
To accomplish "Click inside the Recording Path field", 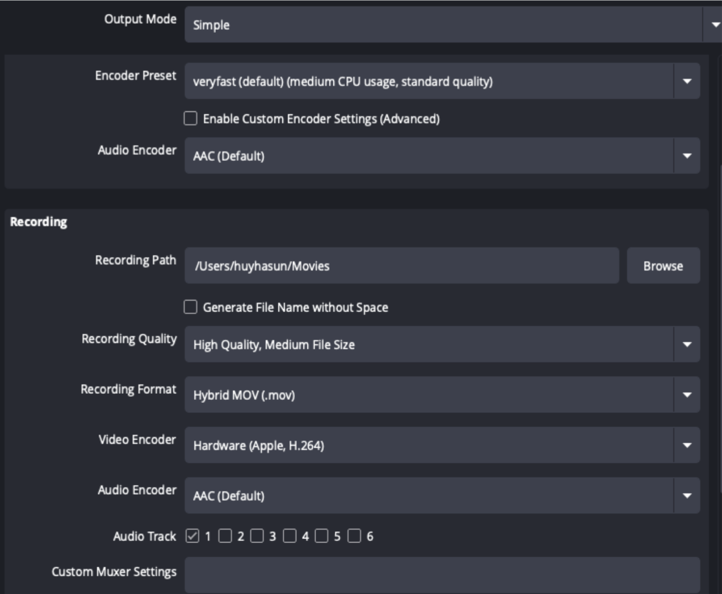I will [402, 265].
